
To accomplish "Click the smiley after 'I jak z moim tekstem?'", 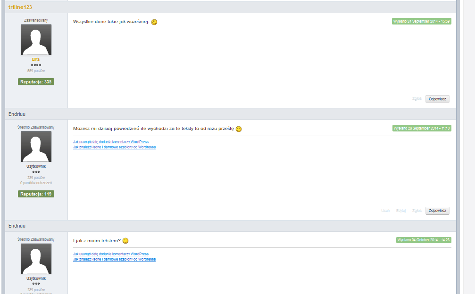I will (125, 241).
